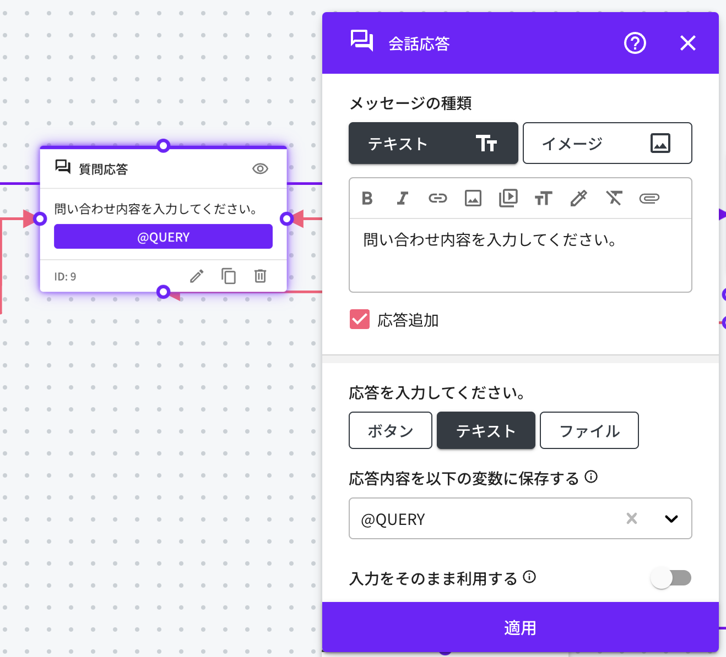
Task: Select イメージ message type
Action: click(x=607, y=143)
